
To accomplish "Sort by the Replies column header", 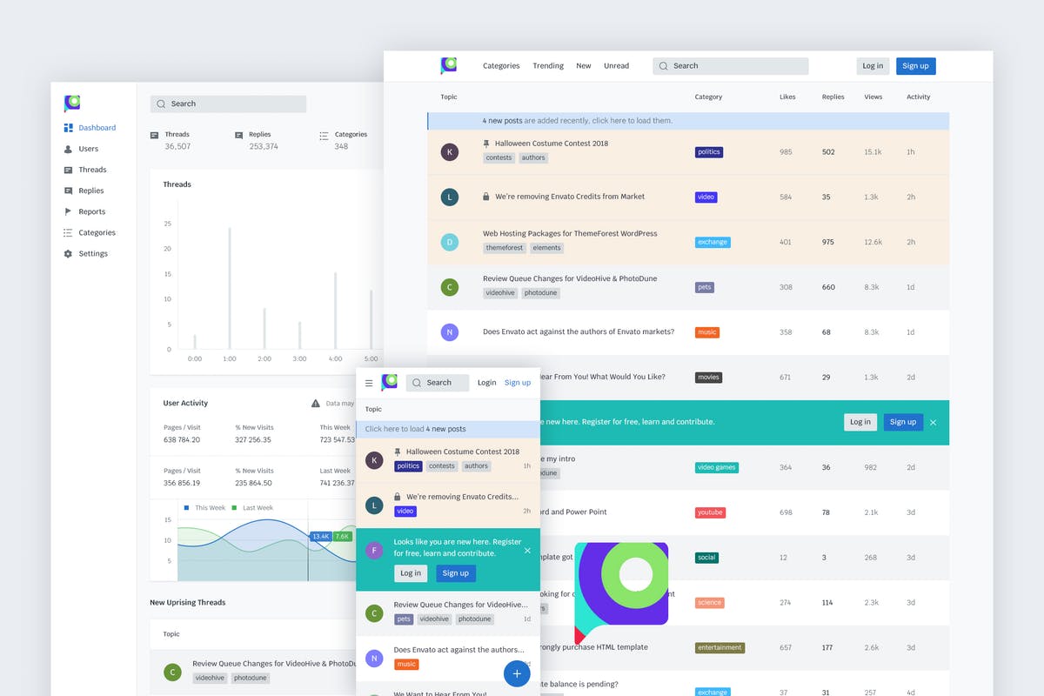I will pos(833,97).
